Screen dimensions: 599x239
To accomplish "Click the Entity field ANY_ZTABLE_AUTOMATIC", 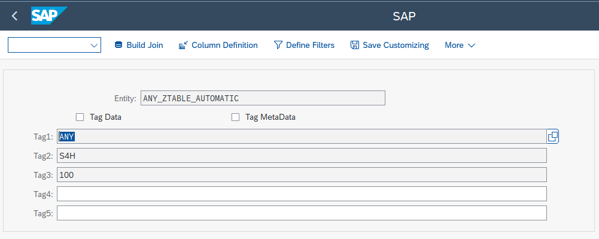I will (x=263, y=98).
